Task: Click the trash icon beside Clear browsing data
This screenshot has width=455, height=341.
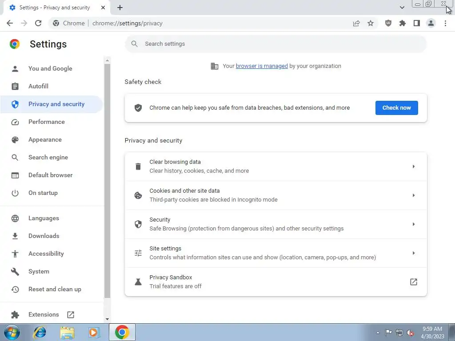Action: 138,167
